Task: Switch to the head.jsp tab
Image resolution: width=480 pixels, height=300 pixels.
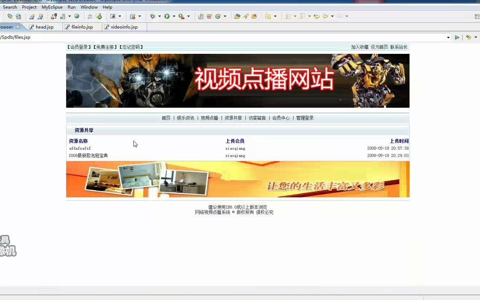Action: (x=44, y=27)
